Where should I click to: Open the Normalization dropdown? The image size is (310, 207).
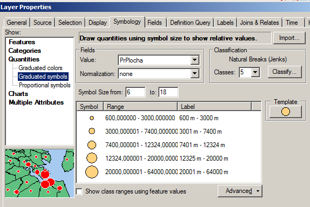pos(195,74)
